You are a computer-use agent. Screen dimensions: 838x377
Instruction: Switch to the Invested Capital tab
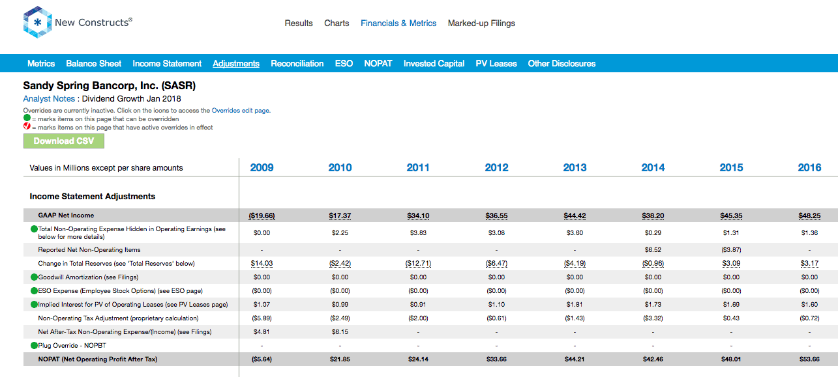tap(434, 64)
